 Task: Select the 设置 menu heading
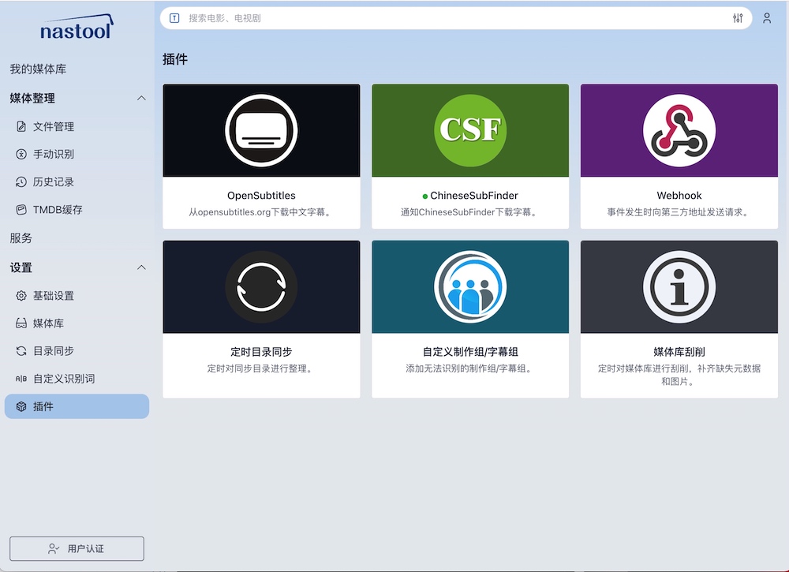pos(21,267)
